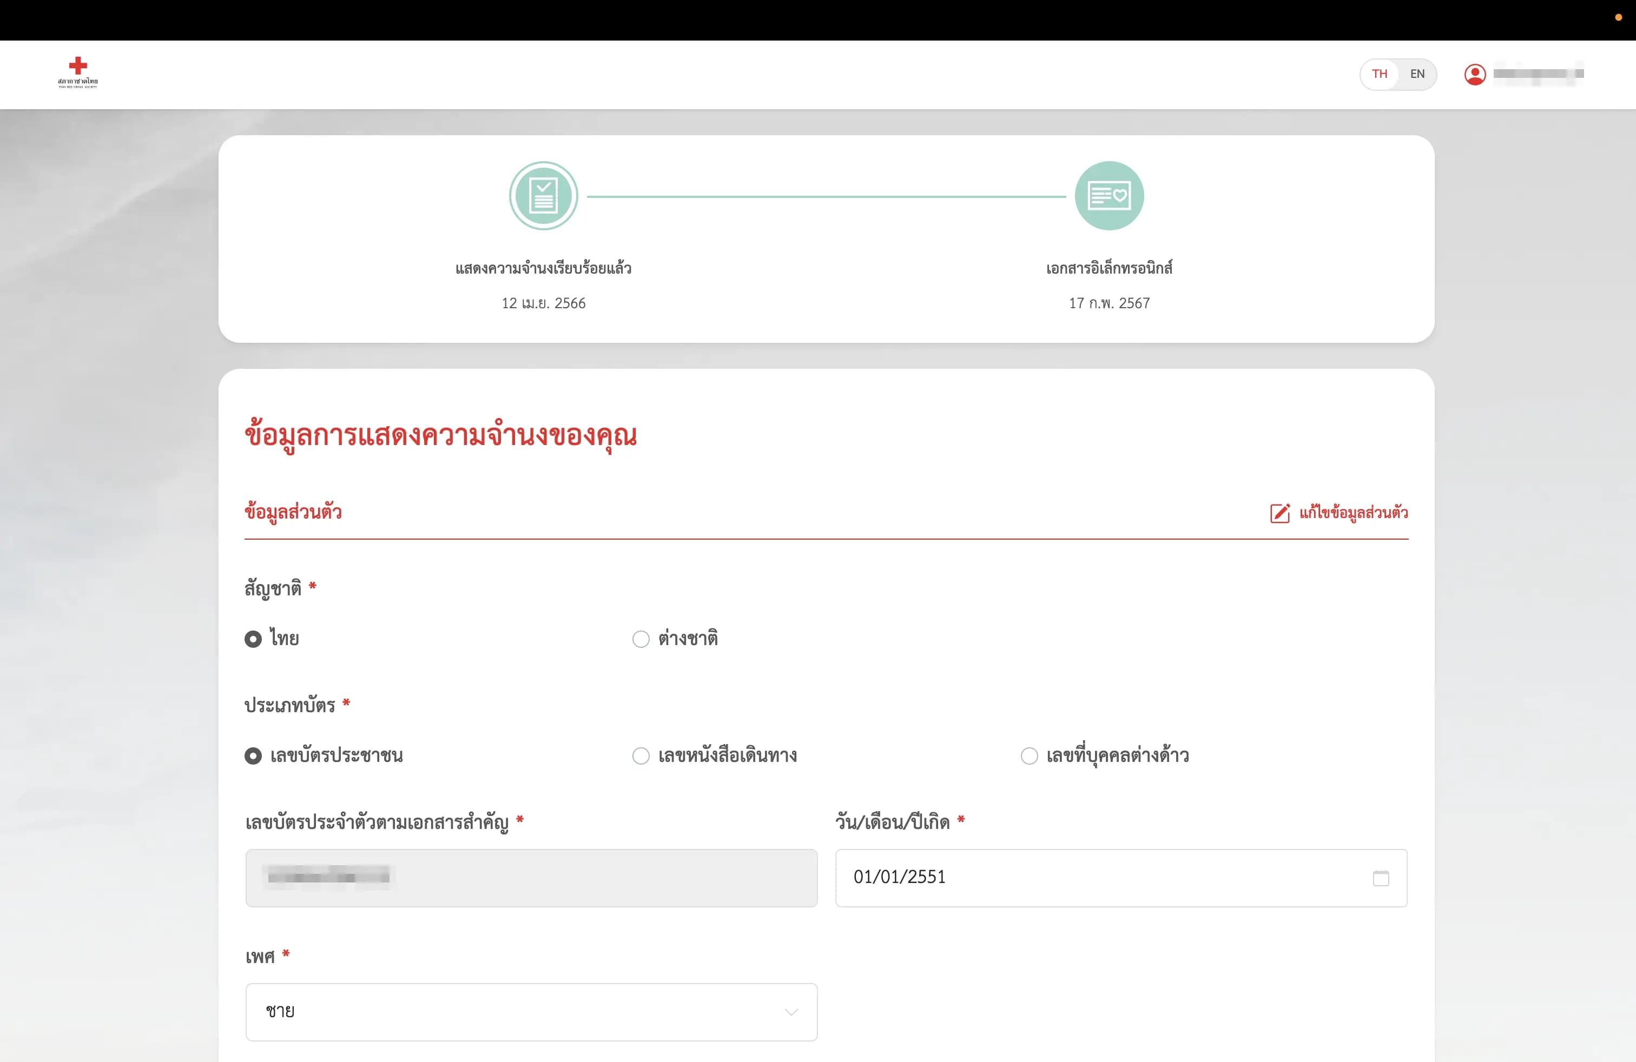Viewport: 1636px width, 1062px height.
Task: Click the pledge completed checklist step icon
Action: point(543,196)
